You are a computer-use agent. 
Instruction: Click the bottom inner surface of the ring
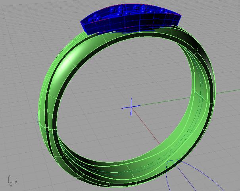tap(119, 166)
